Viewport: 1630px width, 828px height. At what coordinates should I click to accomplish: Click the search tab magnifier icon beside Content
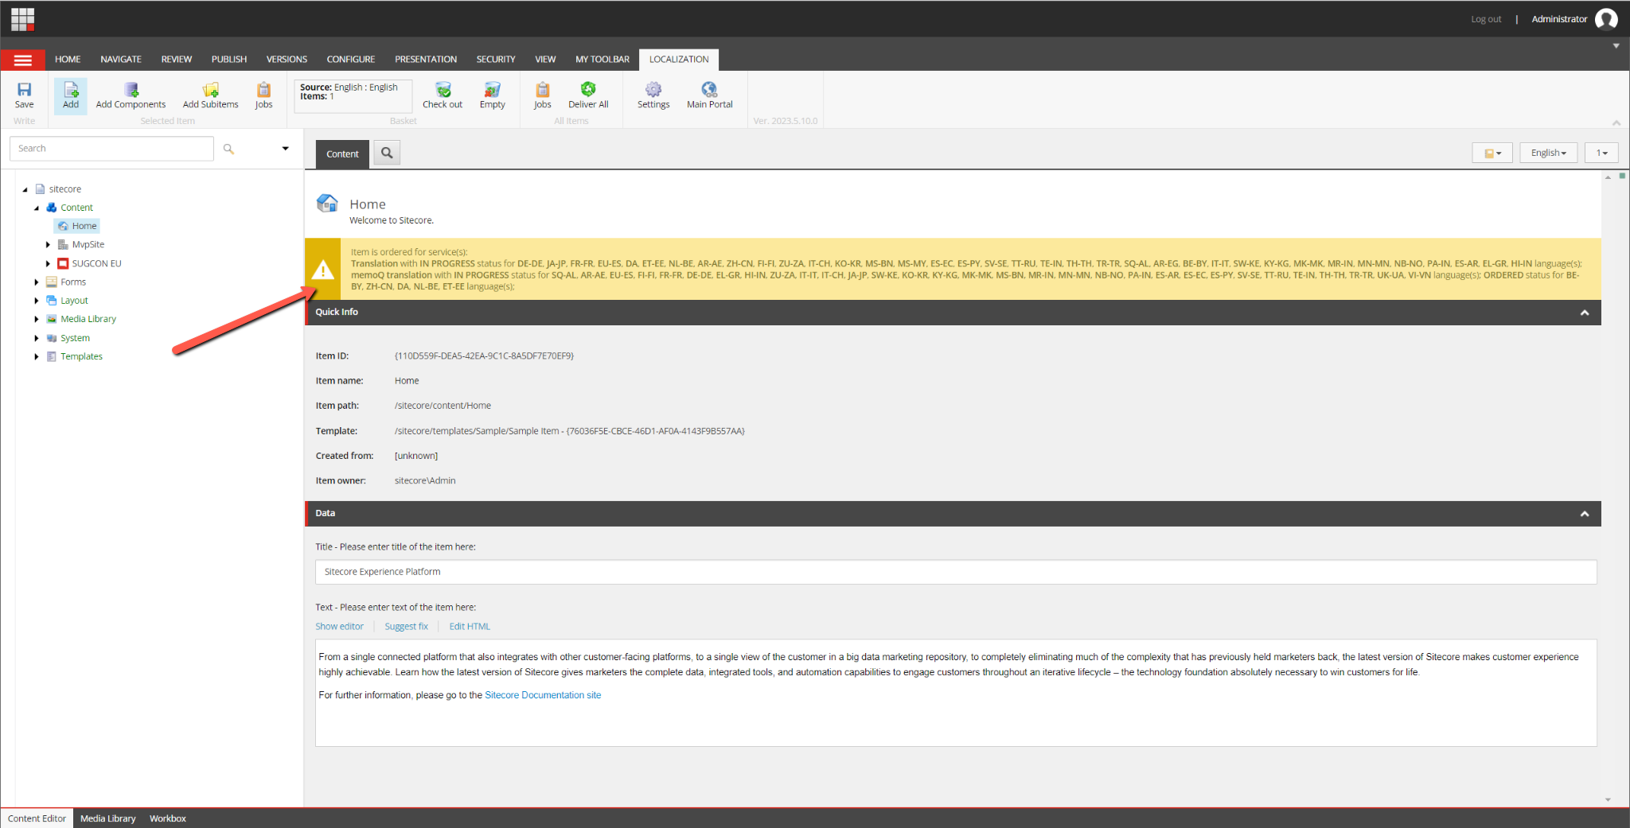387,153
